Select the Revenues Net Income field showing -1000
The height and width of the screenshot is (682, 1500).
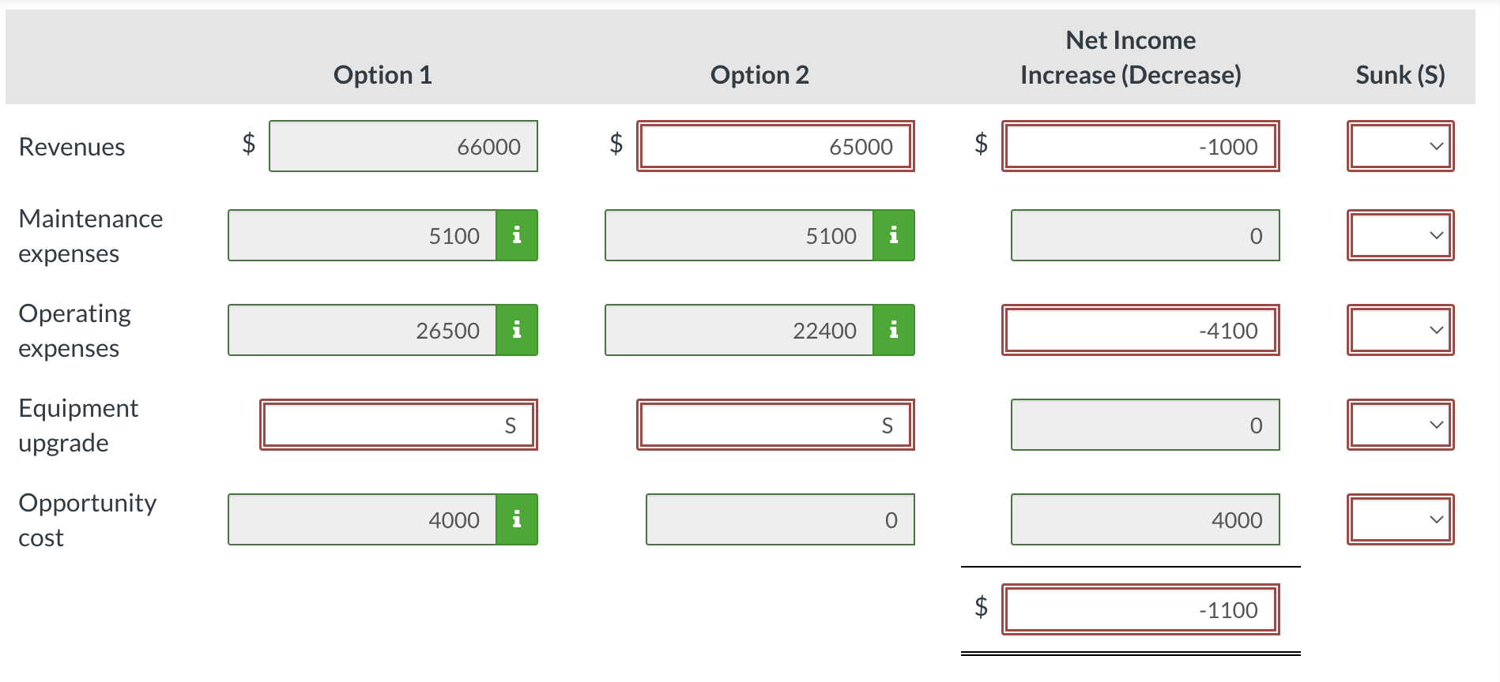click(x=1140, y=145)
